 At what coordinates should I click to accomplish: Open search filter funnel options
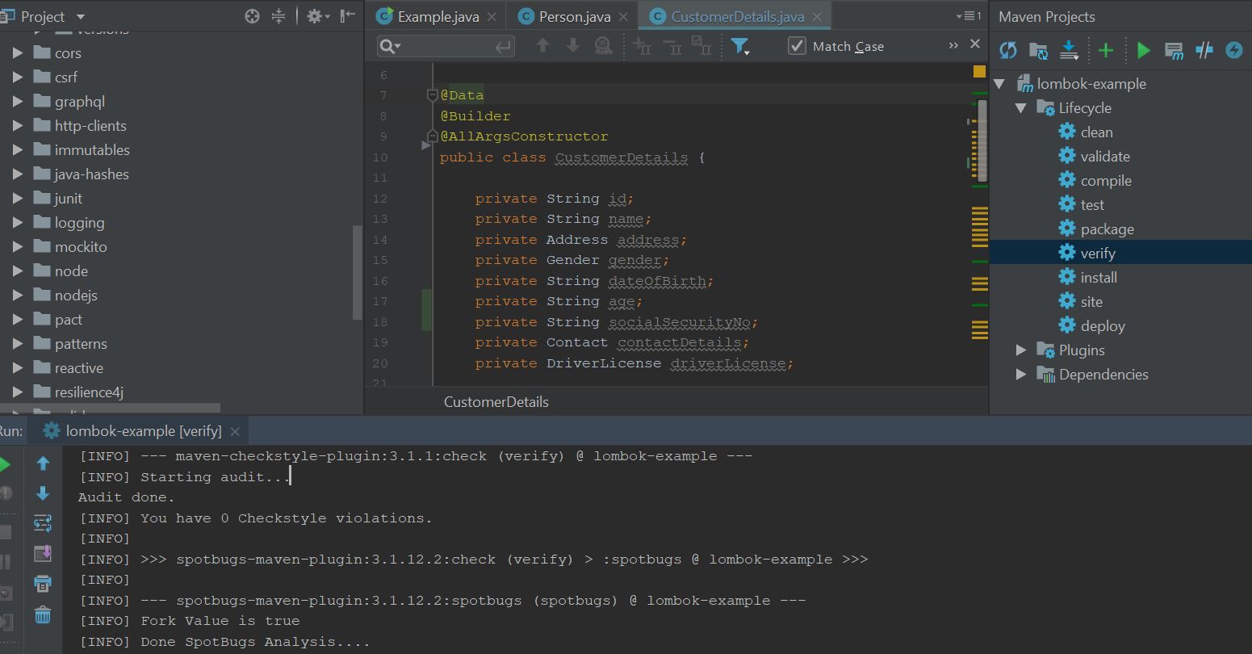(x=740, y=46)
